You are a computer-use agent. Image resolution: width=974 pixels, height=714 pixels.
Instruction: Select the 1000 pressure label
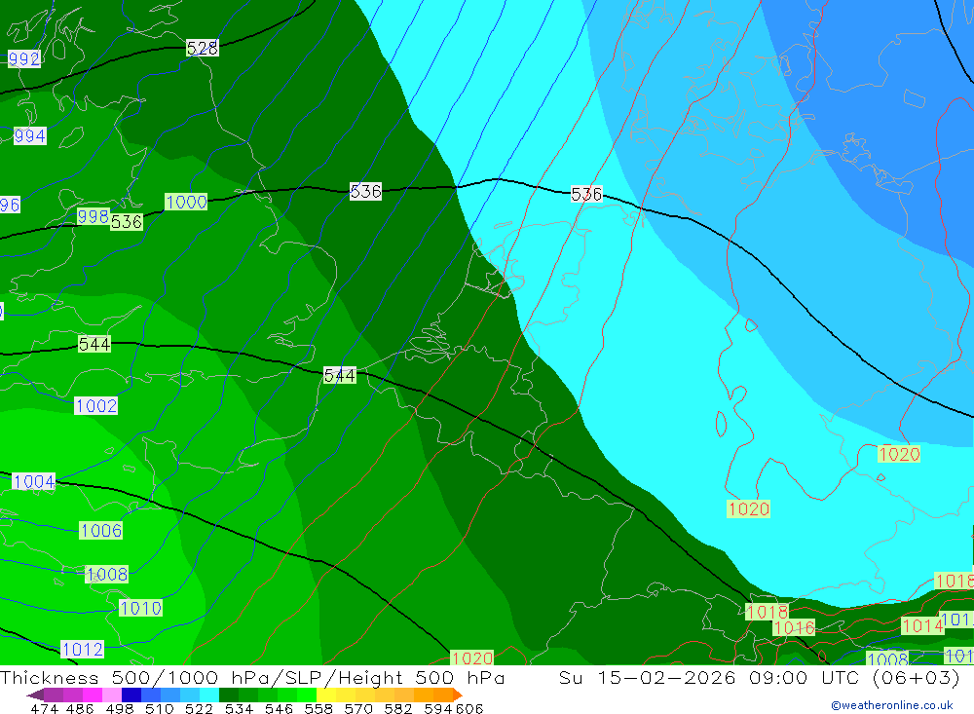coord(186,202)
